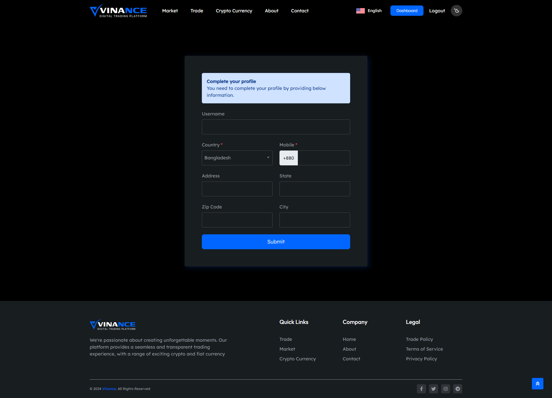Focus the Mobile number input field

pos(323,158)
